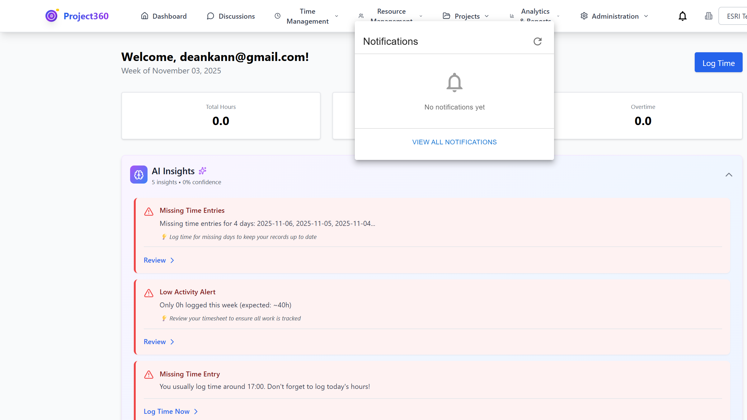Click the Administration gear icon
The image size is (747, 420).
point(584,16)
